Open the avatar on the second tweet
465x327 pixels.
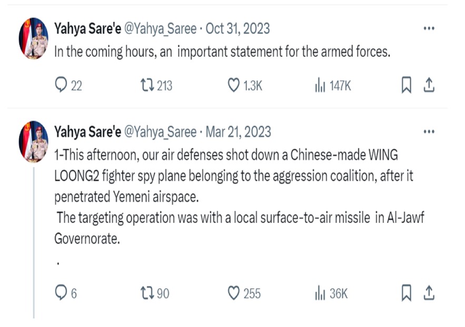[34, 142]
